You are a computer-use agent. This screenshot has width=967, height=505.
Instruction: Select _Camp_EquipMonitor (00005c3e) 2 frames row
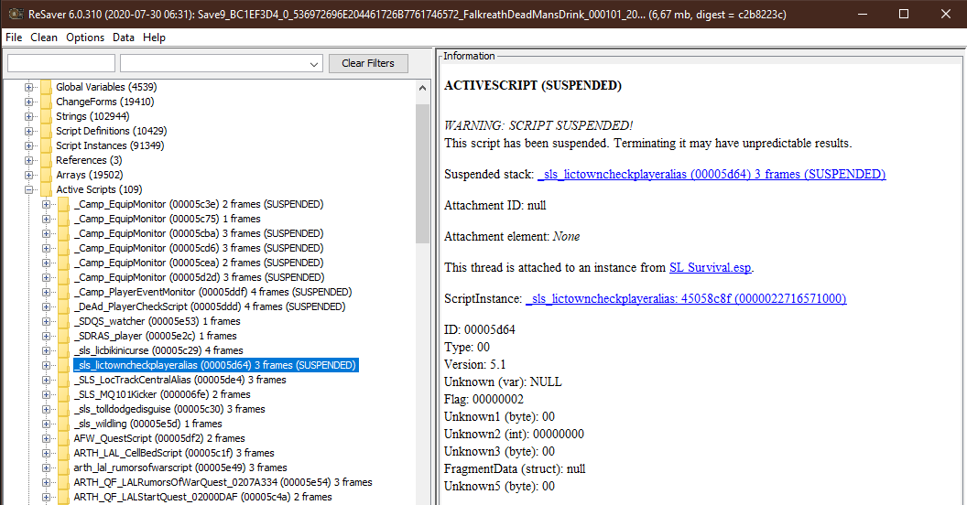(199, 204)
